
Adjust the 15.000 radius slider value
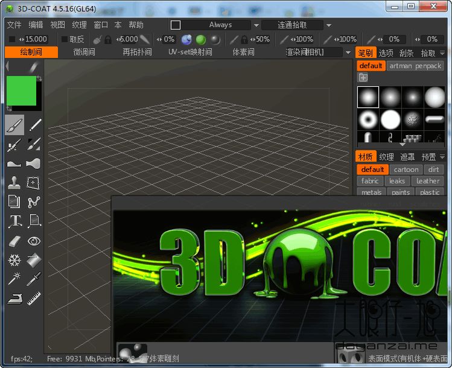[33, 39]
